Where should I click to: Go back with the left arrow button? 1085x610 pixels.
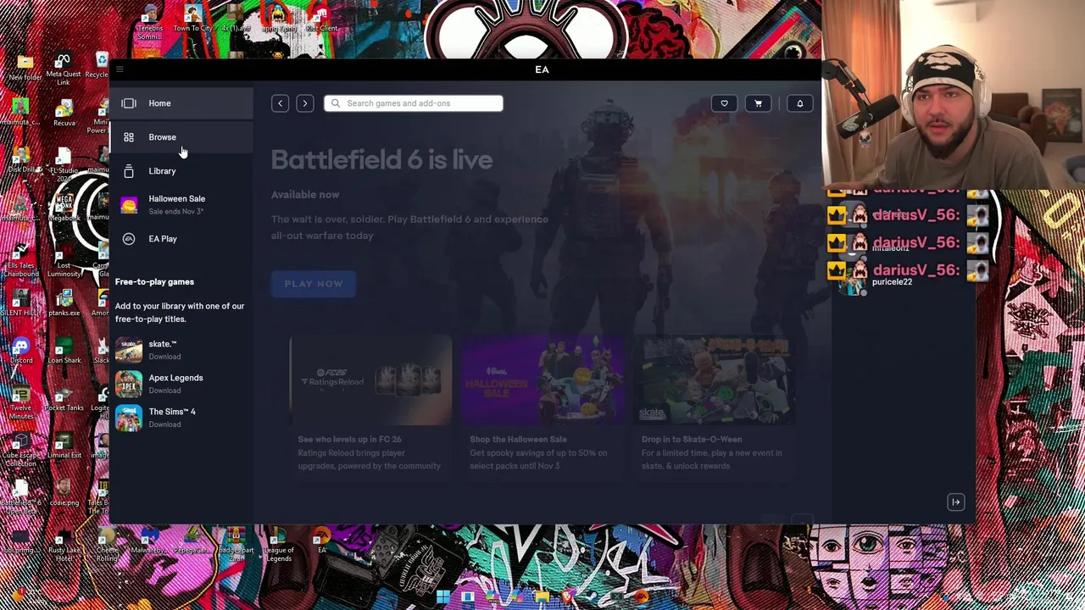[280, 103]
